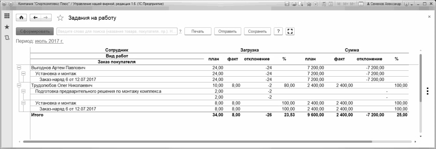Expand report to full screen icon
The width and height of the screenshot is (436, 149).
(290, 31)
